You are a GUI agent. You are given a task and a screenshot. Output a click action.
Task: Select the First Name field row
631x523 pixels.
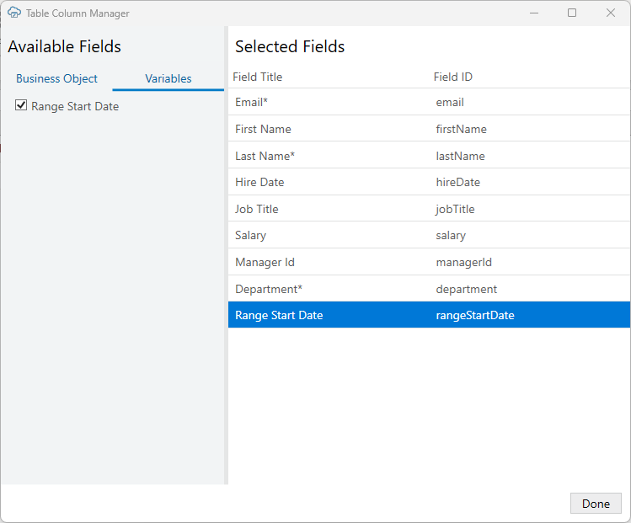[x=429, y=129]
